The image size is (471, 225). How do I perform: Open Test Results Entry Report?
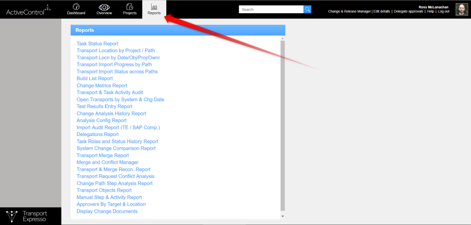point(105,106)
